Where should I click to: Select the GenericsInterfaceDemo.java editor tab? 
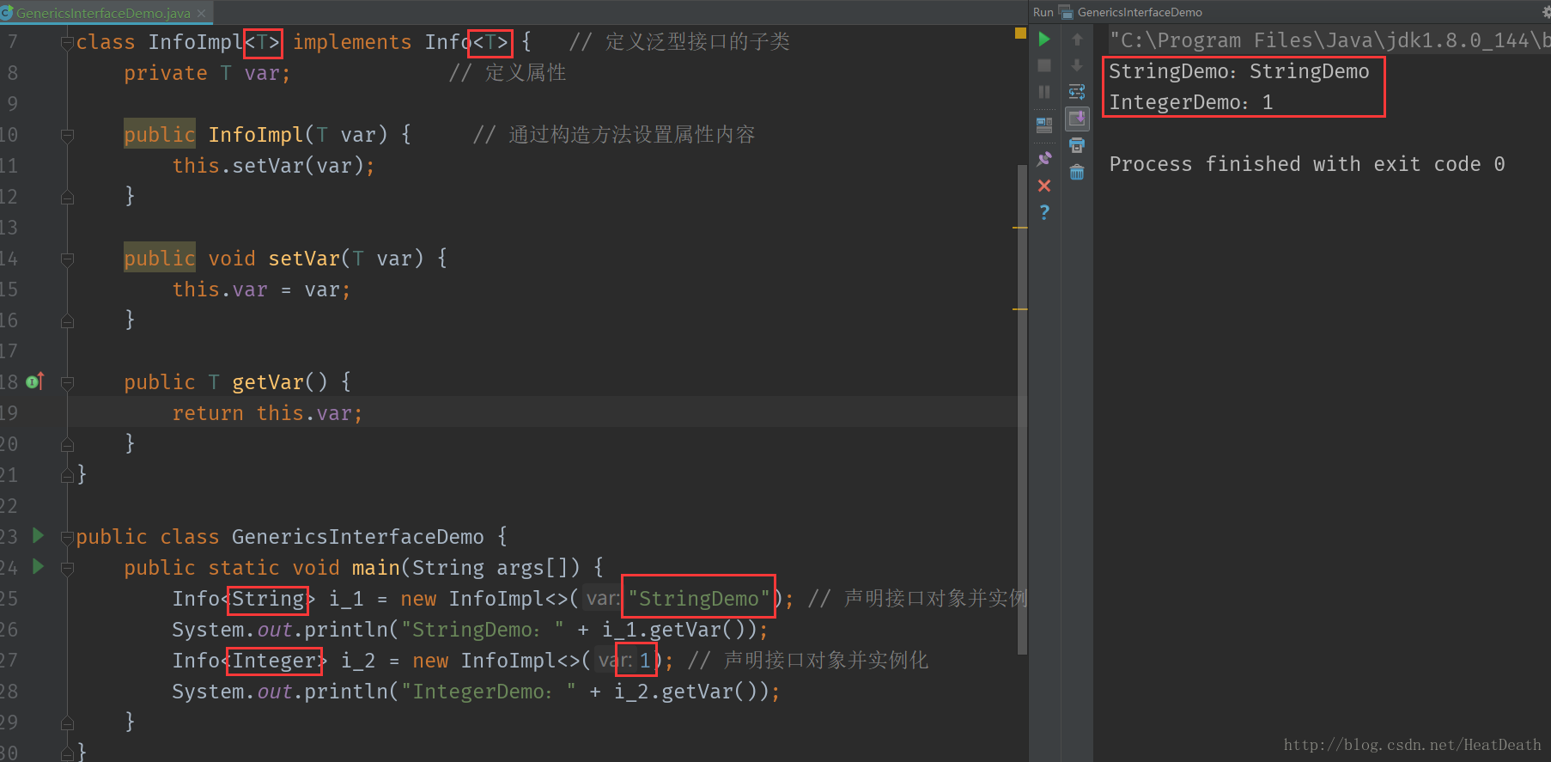[x=103, y=13]
